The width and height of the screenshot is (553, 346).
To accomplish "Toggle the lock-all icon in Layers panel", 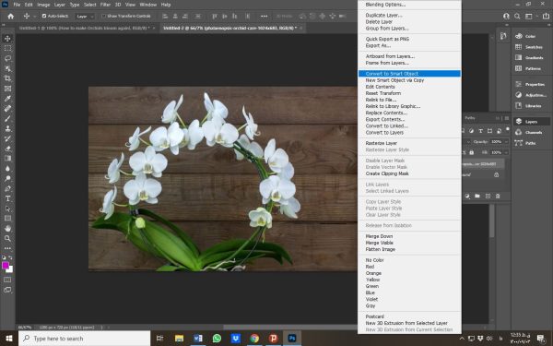I will point(472,152).
